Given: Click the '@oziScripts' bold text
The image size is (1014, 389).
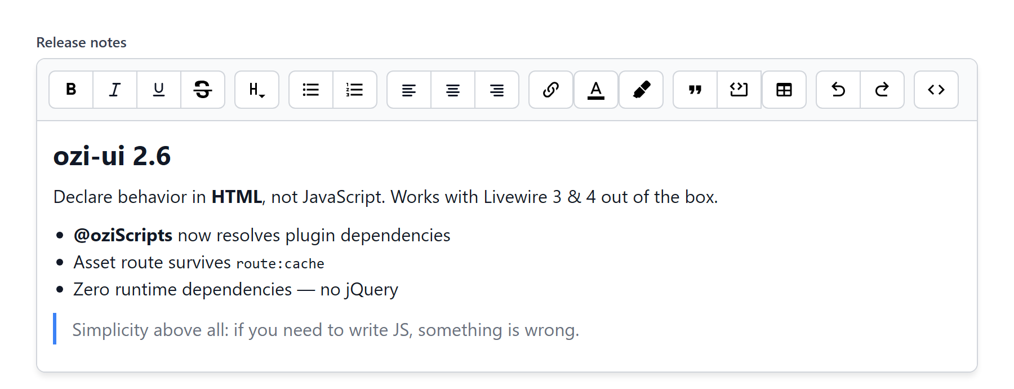Looking at the screenshot, I should [123, 235].
